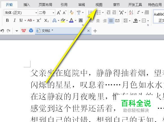Toggle Italic formatting

coord(15,20)
